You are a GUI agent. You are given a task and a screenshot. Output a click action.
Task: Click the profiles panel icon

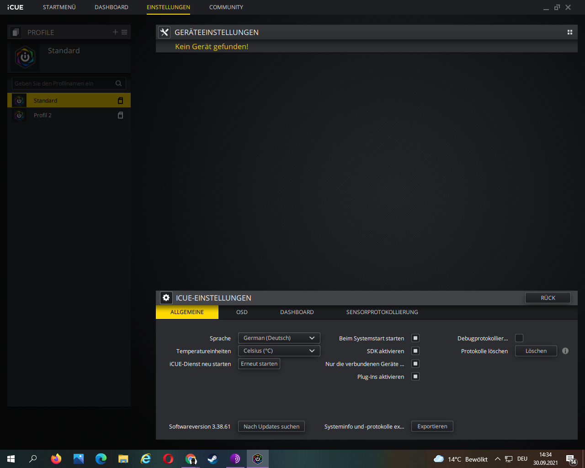pyautogui.click(x=16, y=32)
